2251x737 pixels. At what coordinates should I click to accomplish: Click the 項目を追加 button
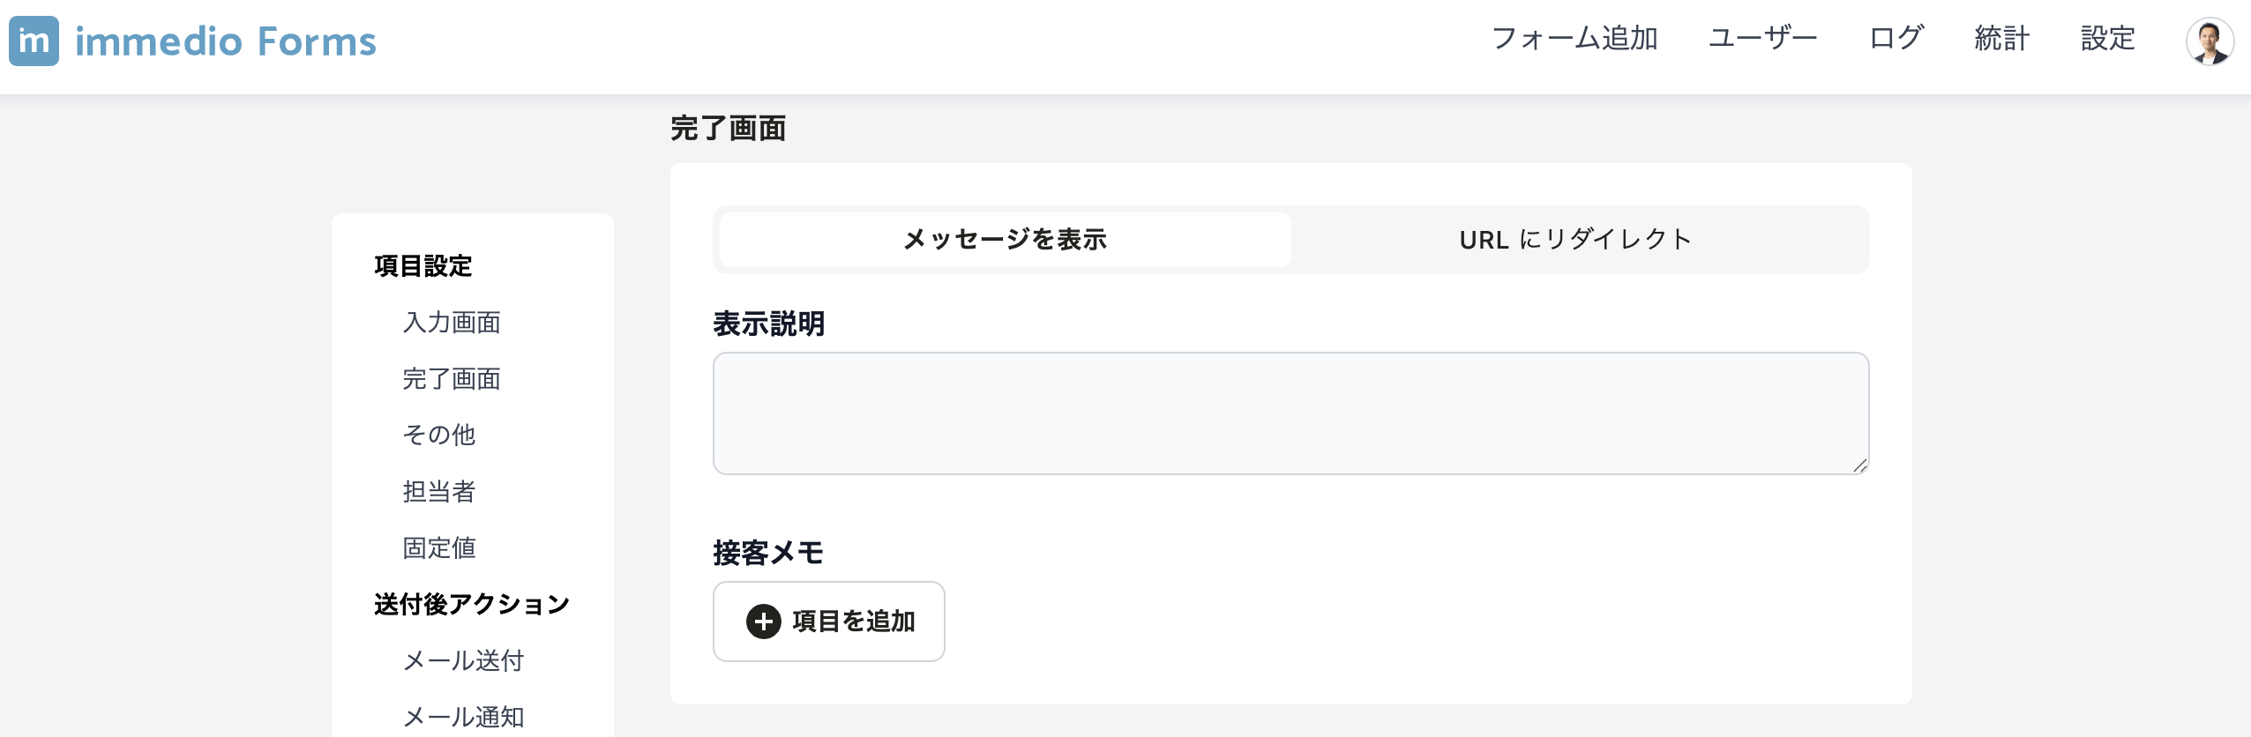(828, 622)
